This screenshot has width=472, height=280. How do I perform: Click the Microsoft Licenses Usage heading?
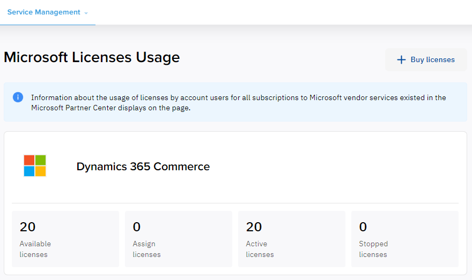(x=92, y=57)
